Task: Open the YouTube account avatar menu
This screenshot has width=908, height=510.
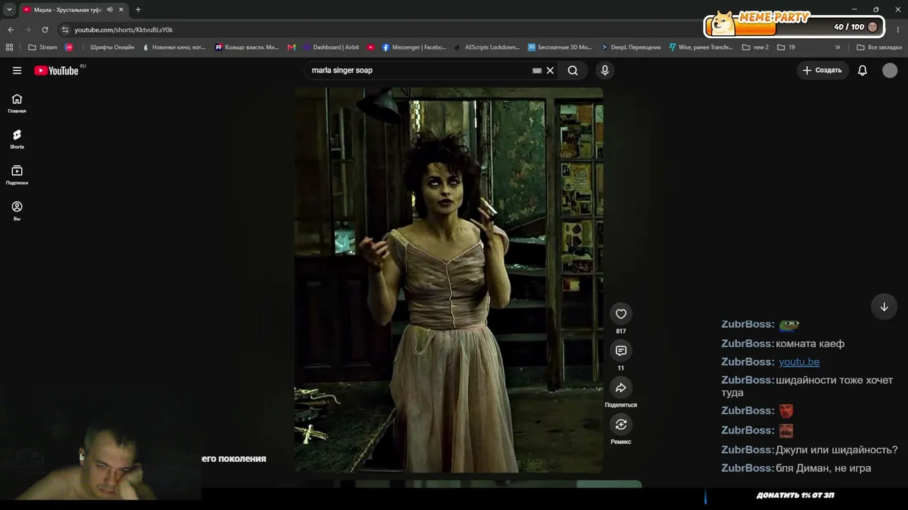Action: pyautogui.click(x=890, y=70)
